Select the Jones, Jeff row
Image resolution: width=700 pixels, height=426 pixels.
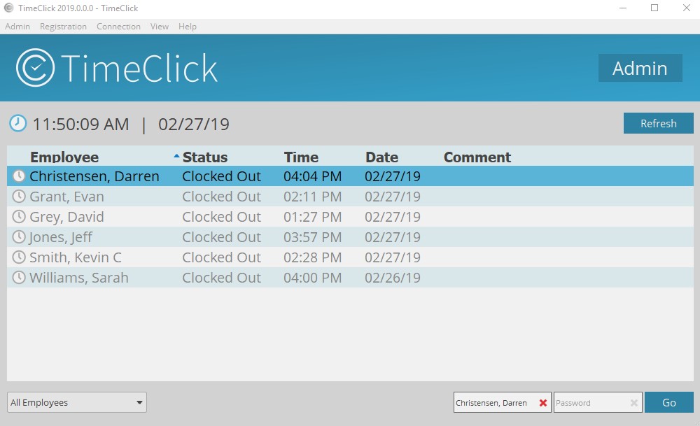pyautogui.click(x=351, y=237)
